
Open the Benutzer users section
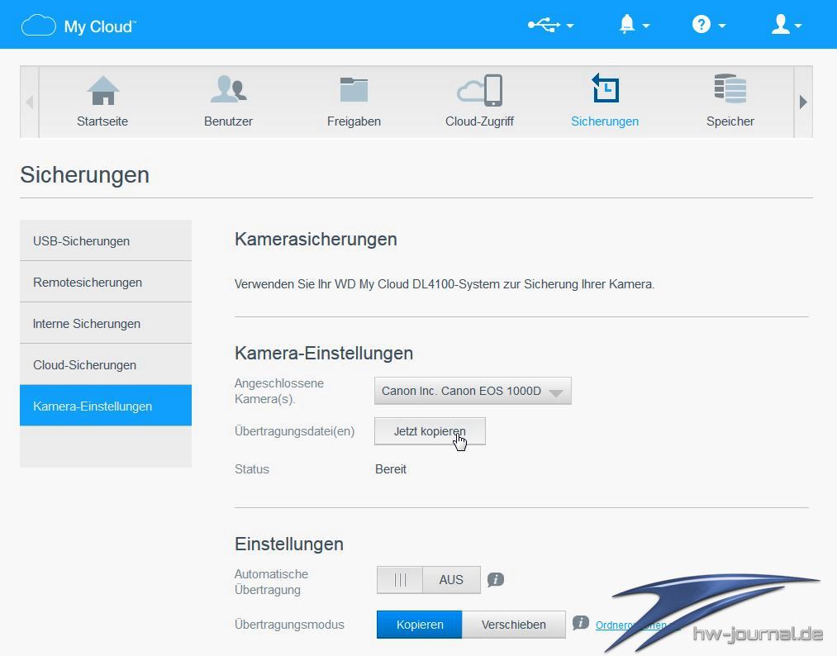pos(228,102)
